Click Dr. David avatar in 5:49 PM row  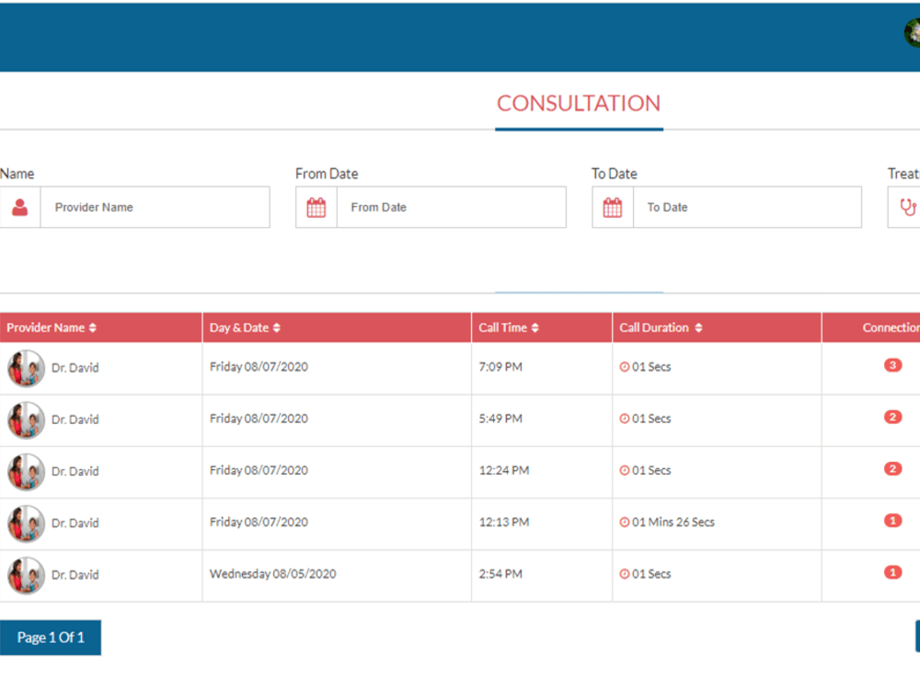pyautogui.click(x=27, y=420)
